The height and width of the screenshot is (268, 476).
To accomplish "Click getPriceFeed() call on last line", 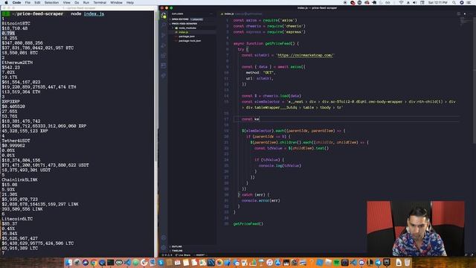I will pos(248,223).
